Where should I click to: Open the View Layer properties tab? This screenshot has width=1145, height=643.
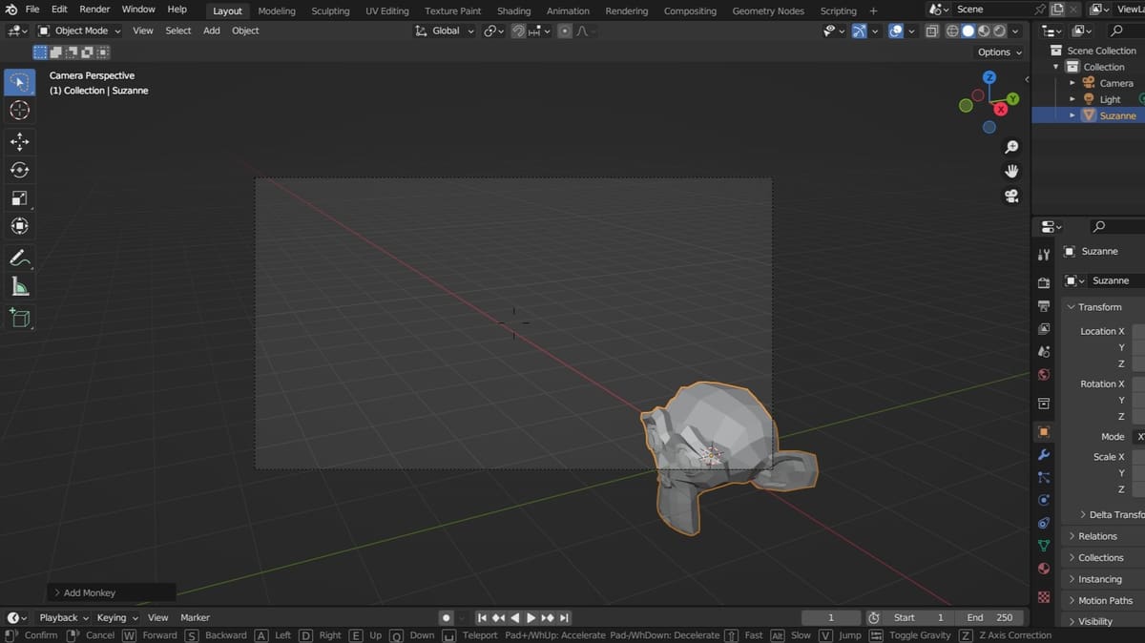click(x=1044, y=329)
